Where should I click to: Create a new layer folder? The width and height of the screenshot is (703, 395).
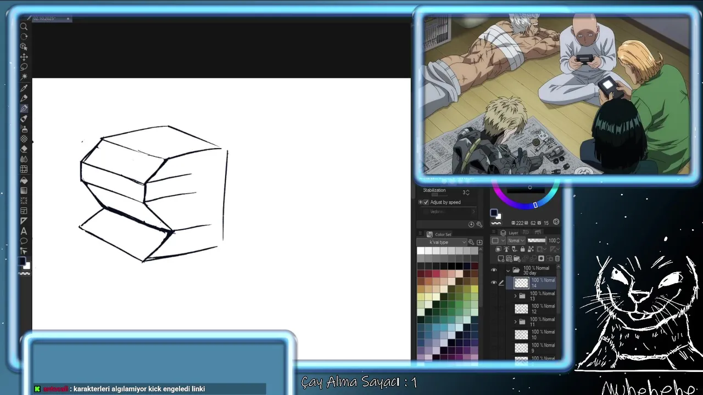click(x=517, y=258)
